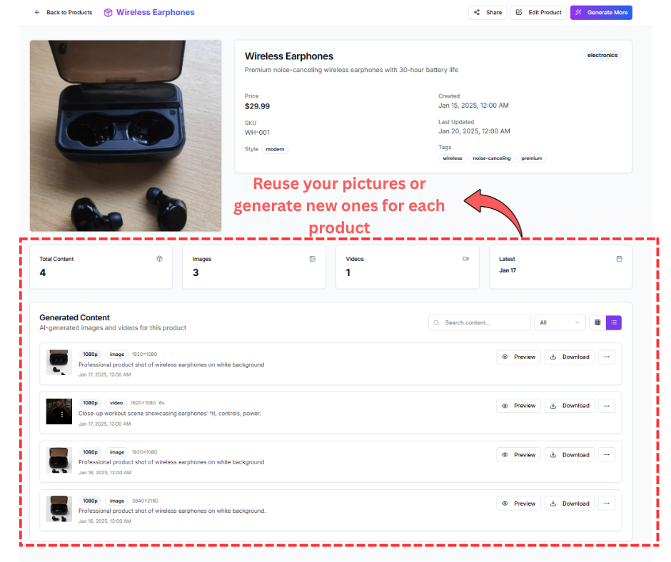Download the first 1920×1080 image
671x562 pixels.
(x=570, y=357)
